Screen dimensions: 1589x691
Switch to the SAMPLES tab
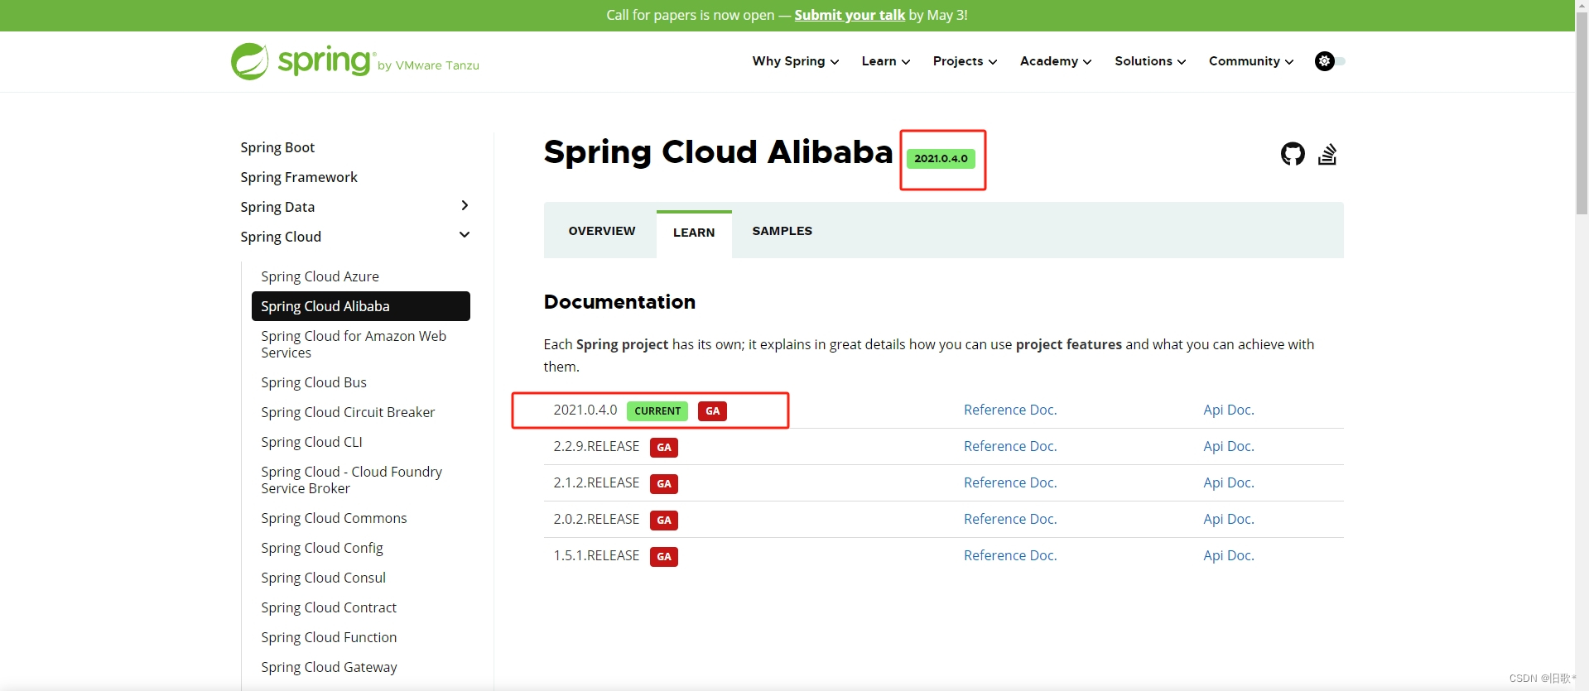(x=782, y=231)
